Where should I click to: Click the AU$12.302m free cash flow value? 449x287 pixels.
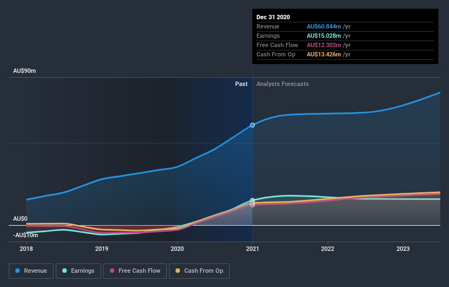pos(324,45)
